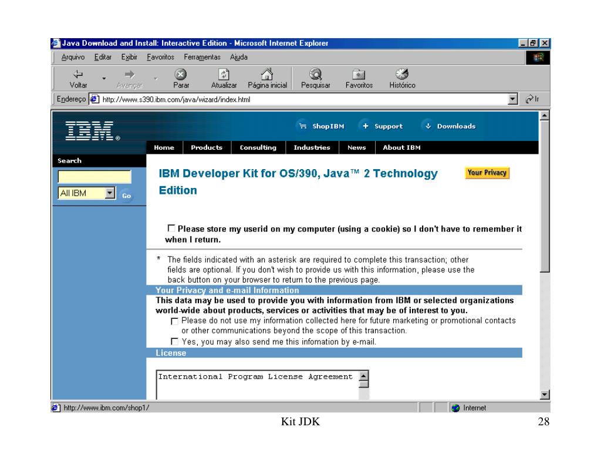Viewport: 601px width, 451px height.
Task: Click in the International Program License Agreement box
Action: 257,385
